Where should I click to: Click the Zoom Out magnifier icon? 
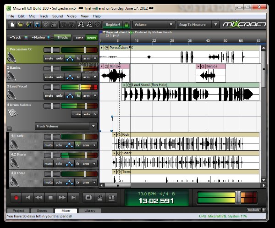click(89, 25)
